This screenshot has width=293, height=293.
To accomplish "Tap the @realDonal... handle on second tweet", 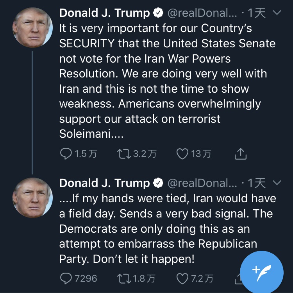I will click(x=202, y=183).
